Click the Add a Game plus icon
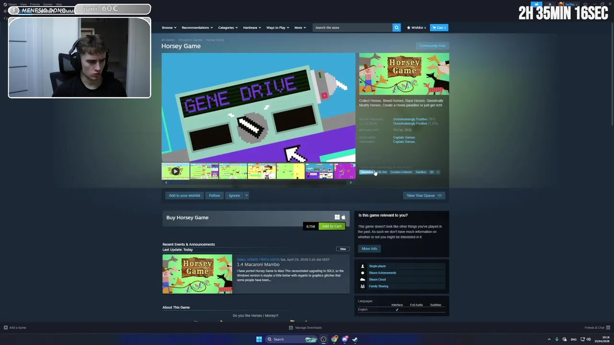This screenshot has height=345, width=614. (x=6, y=328)
